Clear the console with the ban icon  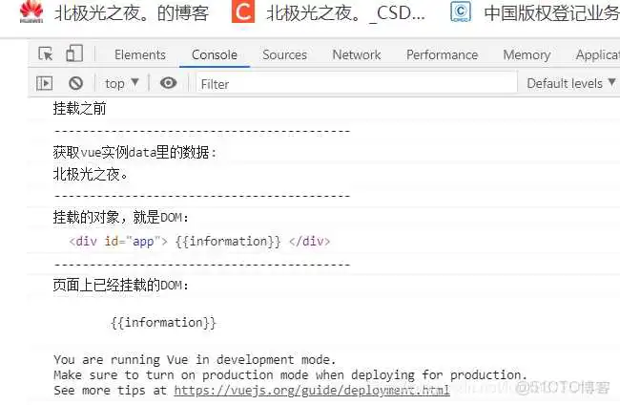pos(75,83)
